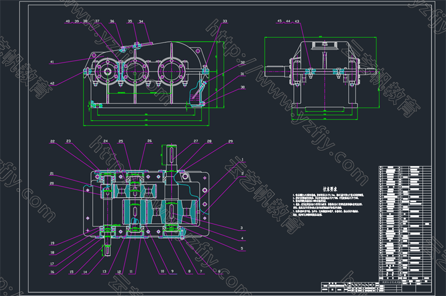The image size is (446, 296).
Task: Click the part callout number 2
Action: click(x=242, y=173)
